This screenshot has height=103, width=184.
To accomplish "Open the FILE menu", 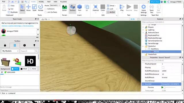I will pos(4,2).
